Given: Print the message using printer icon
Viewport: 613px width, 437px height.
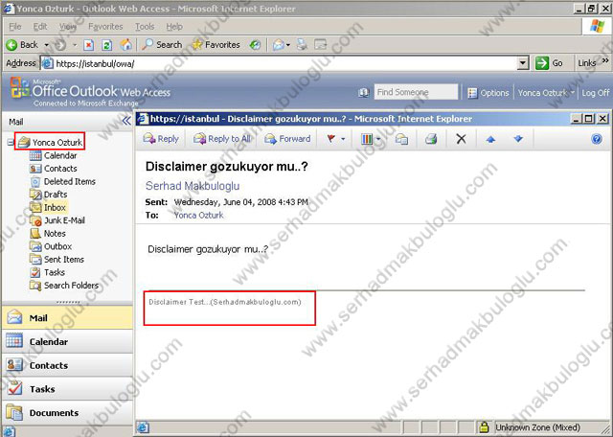Looking at the screenshot, I should click(x=431, y=139).
